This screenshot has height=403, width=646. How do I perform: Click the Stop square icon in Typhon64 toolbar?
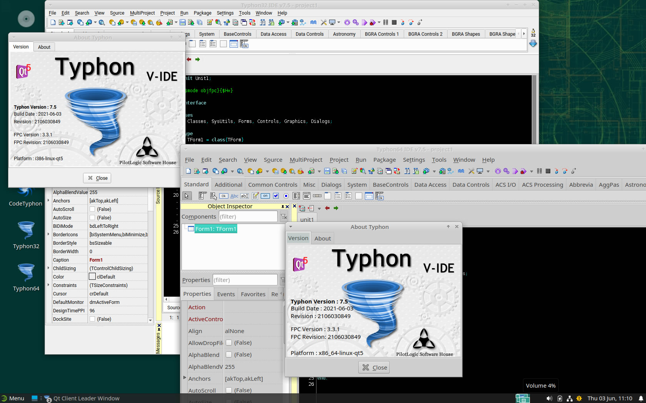pyautogui.click(x=548, y=171)
